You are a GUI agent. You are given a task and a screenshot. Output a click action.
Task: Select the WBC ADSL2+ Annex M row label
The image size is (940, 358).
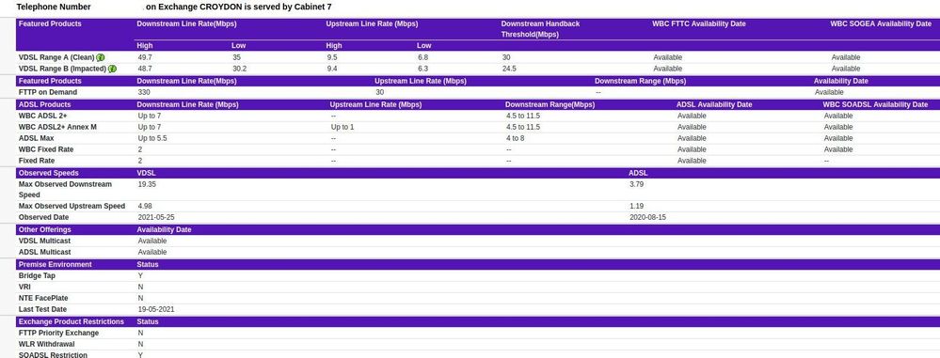pos(57,127)
